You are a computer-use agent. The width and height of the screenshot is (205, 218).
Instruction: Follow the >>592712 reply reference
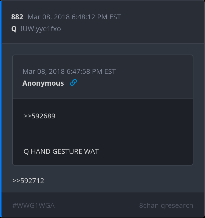pos(28,181)
